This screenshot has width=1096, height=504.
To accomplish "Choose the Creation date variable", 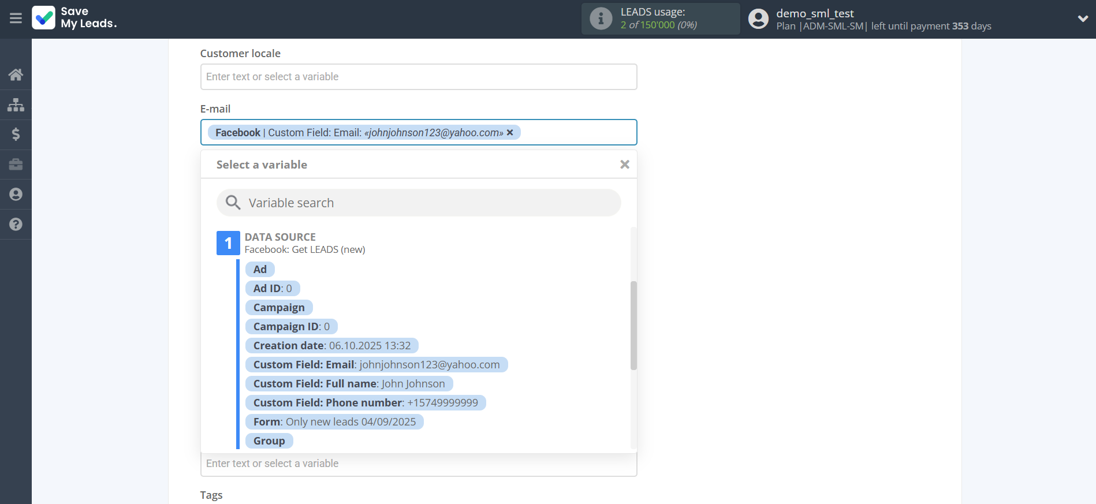I will [x=331, y=346].
